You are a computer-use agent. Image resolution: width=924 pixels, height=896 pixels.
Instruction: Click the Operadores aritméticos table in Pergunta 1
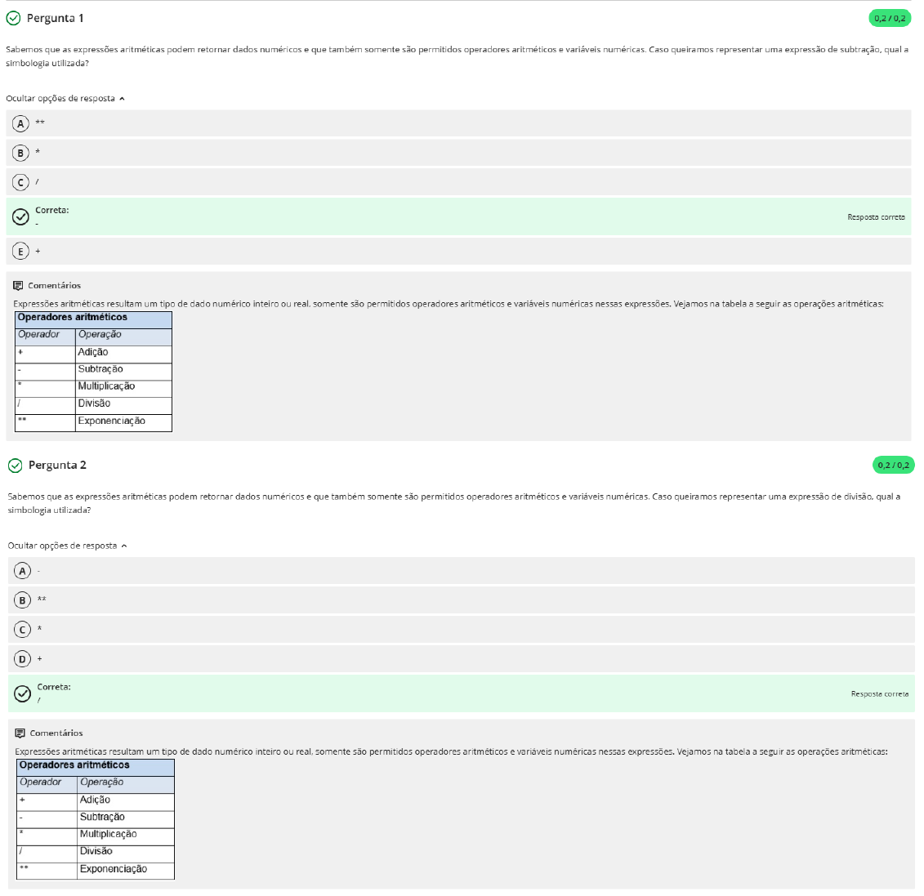(x=93, y=371)
